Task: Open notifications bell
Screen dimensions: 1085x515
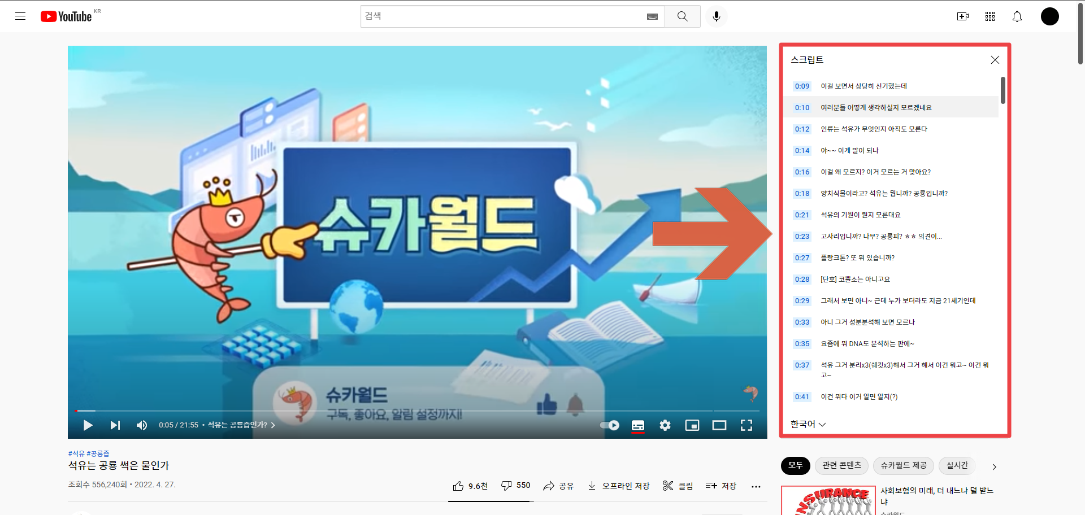Action: point(1017,16)
